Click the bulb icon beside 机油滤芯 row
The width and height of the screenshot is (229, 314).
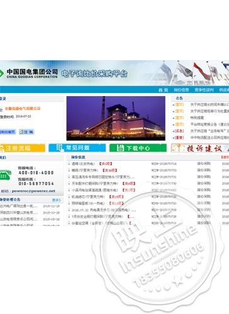point(69,197)
